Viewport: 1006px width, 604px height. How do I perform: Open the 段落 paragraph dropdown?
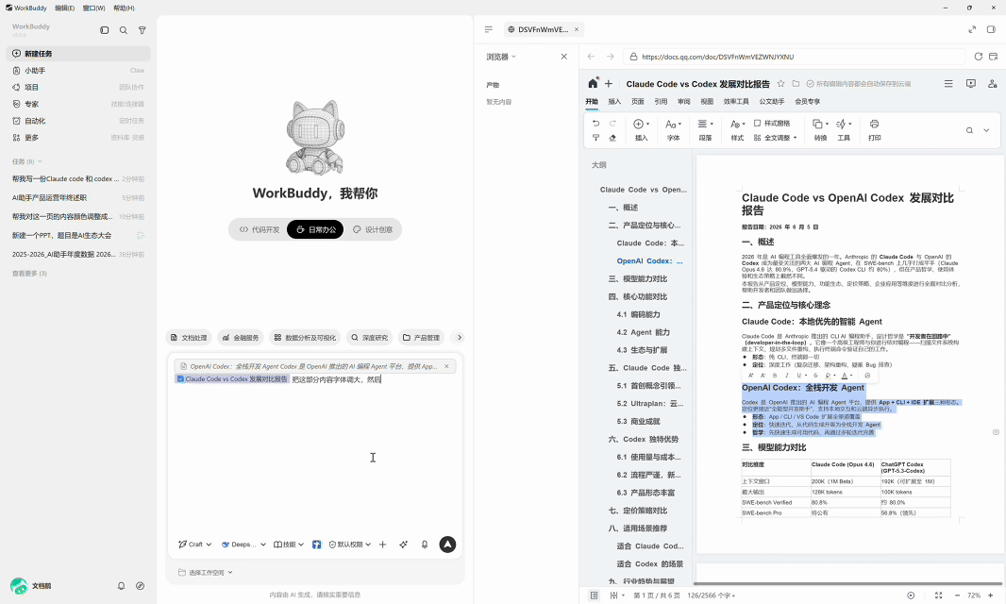(x=705, y=129)
